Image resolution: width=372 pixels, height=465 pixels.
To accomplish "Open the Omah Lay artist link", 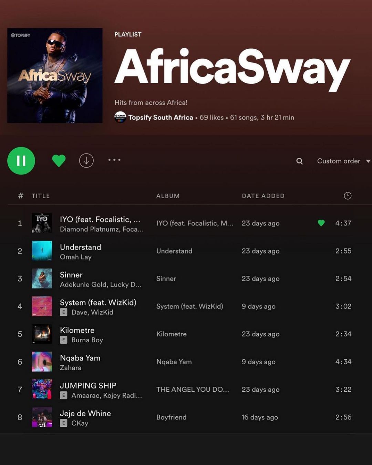I will (75, 257).
